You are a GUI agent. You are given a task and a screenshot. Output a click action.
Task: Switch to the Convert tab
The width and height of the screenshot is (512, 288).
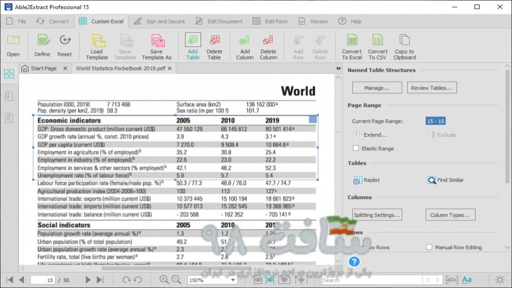[52, 21]
